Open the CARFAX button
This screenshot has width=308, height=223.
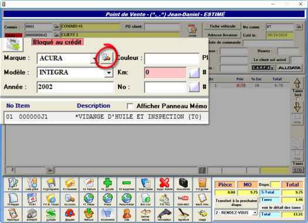pyautogui.click(x=263, y=68)
